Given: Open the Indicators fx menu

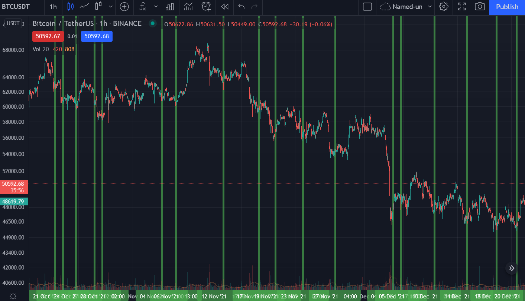Looking at the screenshot, I should [143, 7].
